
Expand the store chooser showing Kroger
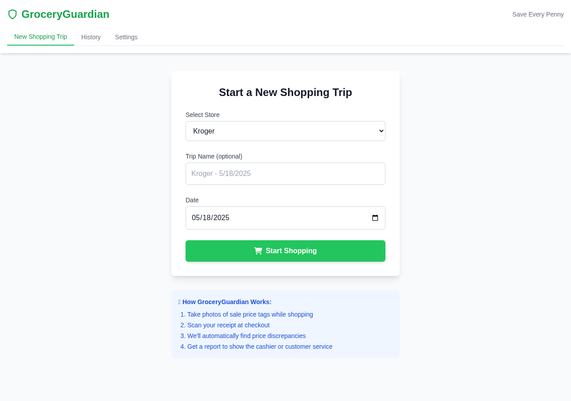point(285,131)
